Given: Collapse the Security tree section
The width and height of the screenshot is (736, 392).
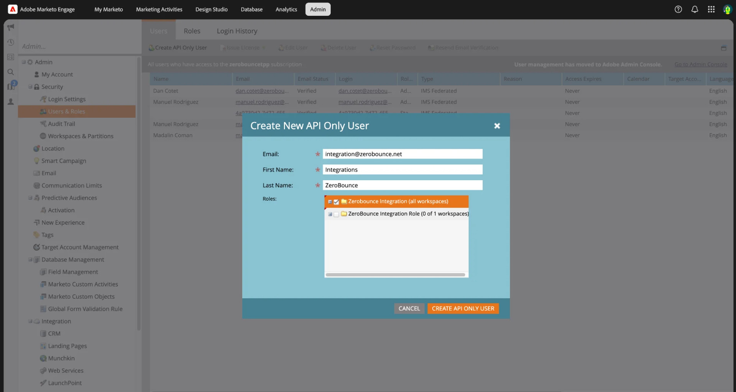Looking at the screenshot, I should pos(30,87).
